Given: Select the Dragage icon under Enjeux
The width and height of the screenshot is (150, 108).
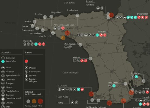Looking at the screenshot, I should [26, 68].
